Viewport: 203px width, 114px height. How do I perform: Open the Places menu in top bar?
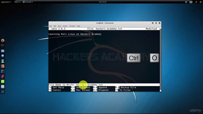[17, 2]
